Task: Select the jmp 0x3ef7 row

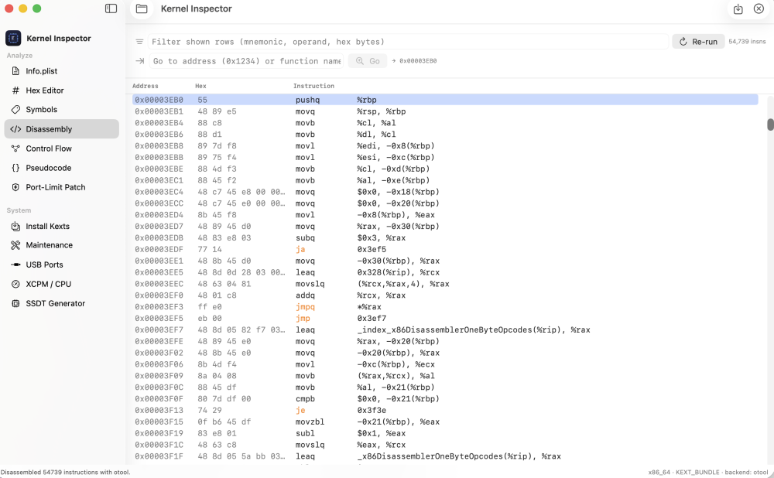Action: click(x=445, y=319)
